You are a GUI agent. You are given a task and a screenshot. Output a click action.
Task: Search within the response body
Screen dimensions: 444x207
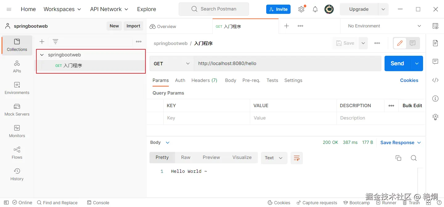pos(414,158)
